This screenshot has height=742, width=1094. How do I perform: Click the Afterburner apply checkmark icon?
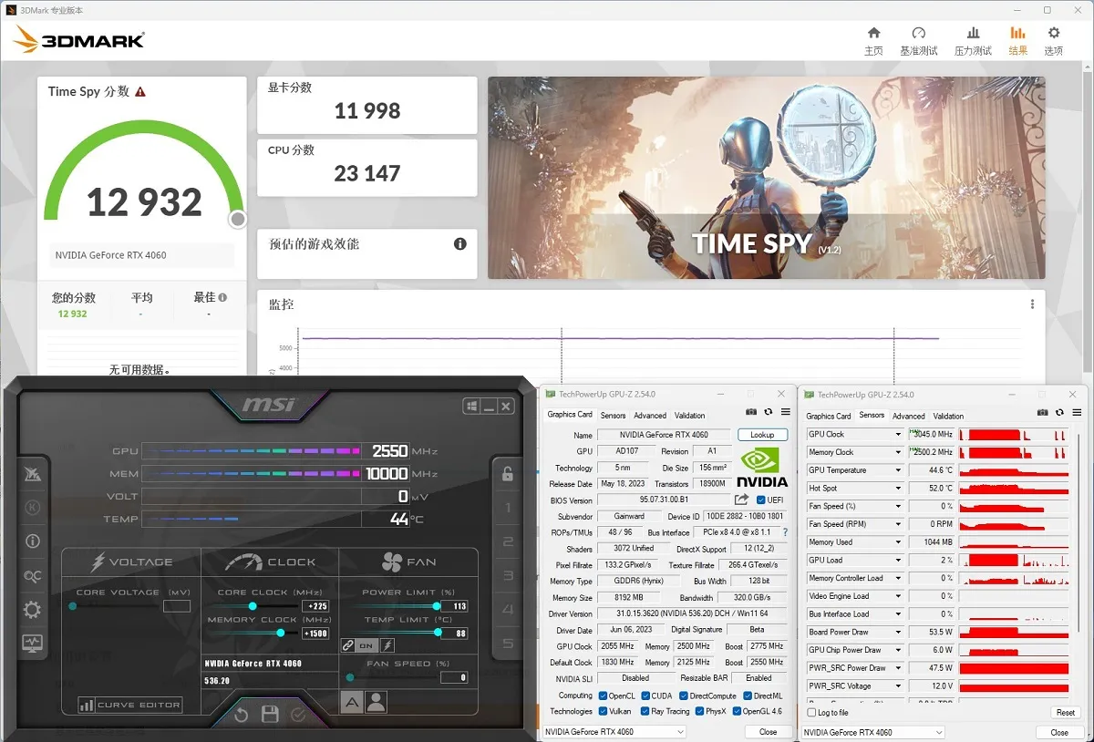point(298,715)
